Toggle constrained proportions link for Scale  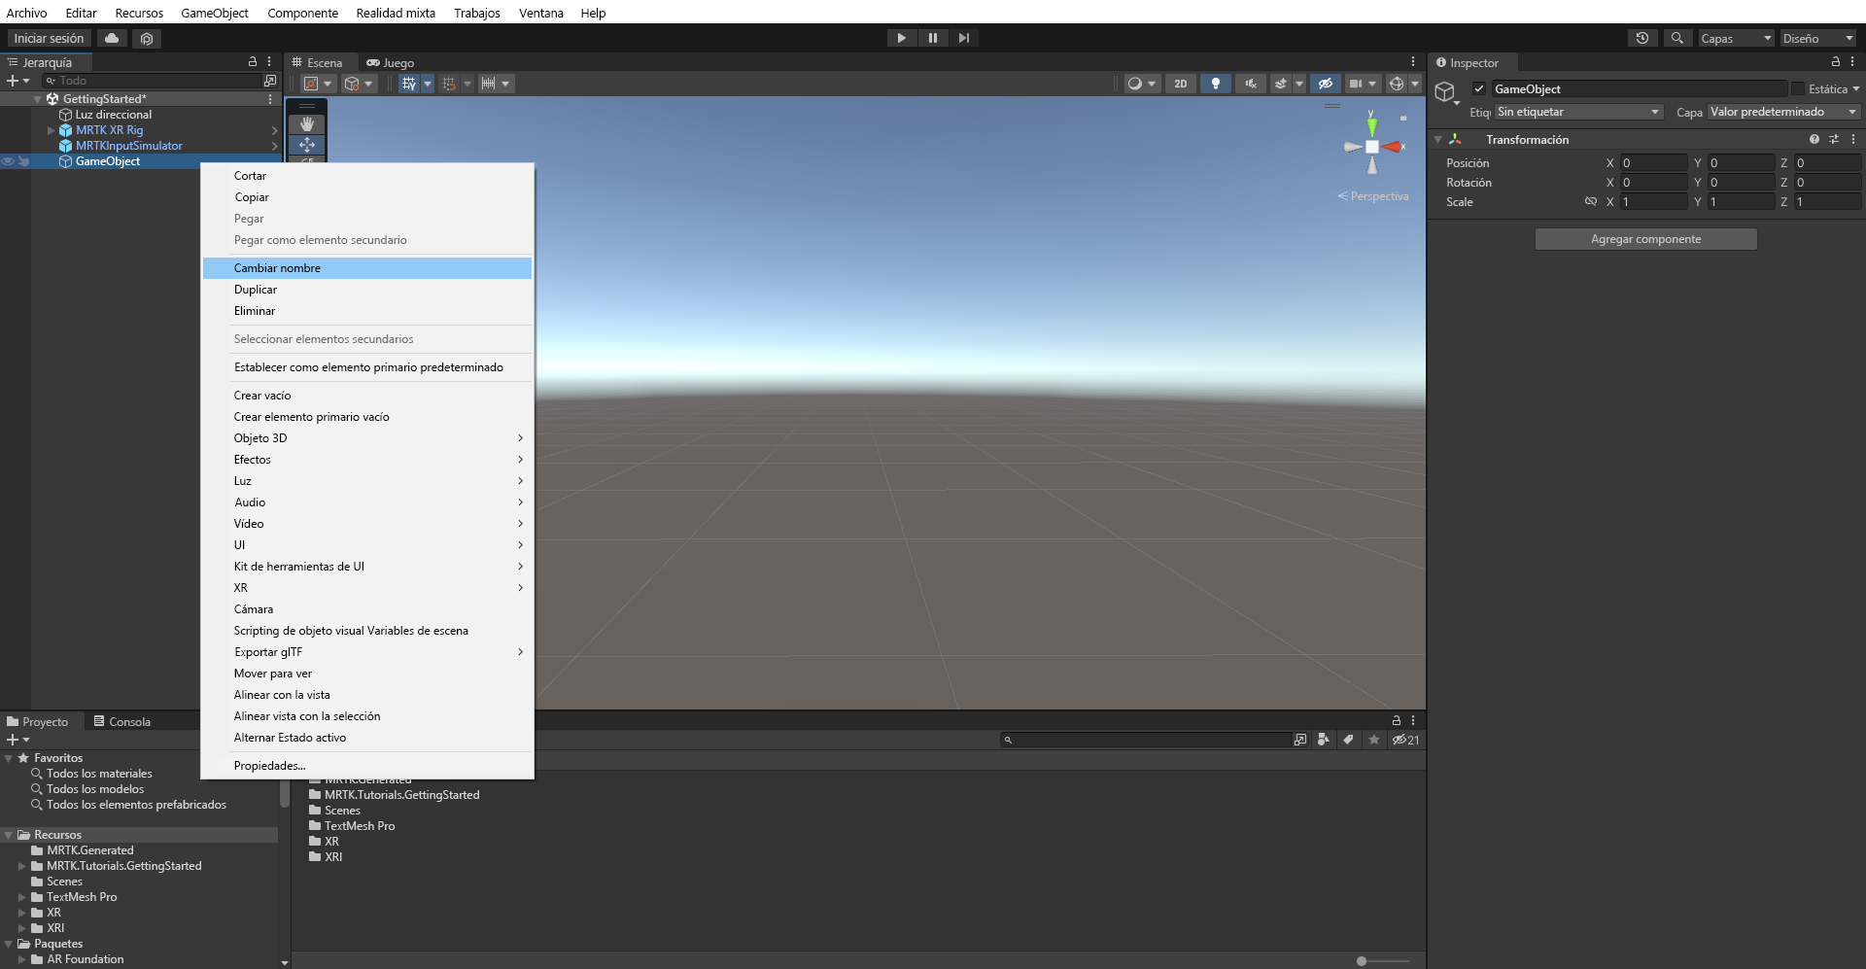click(1591, 201)
